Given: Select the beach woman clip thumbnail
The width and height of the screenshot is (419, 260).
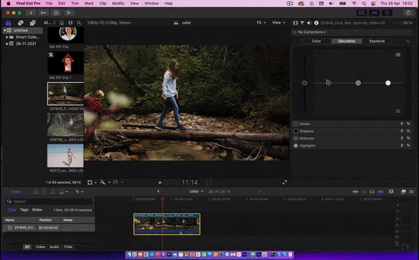Looking at the screenshot, I should [x=66, y=155].
